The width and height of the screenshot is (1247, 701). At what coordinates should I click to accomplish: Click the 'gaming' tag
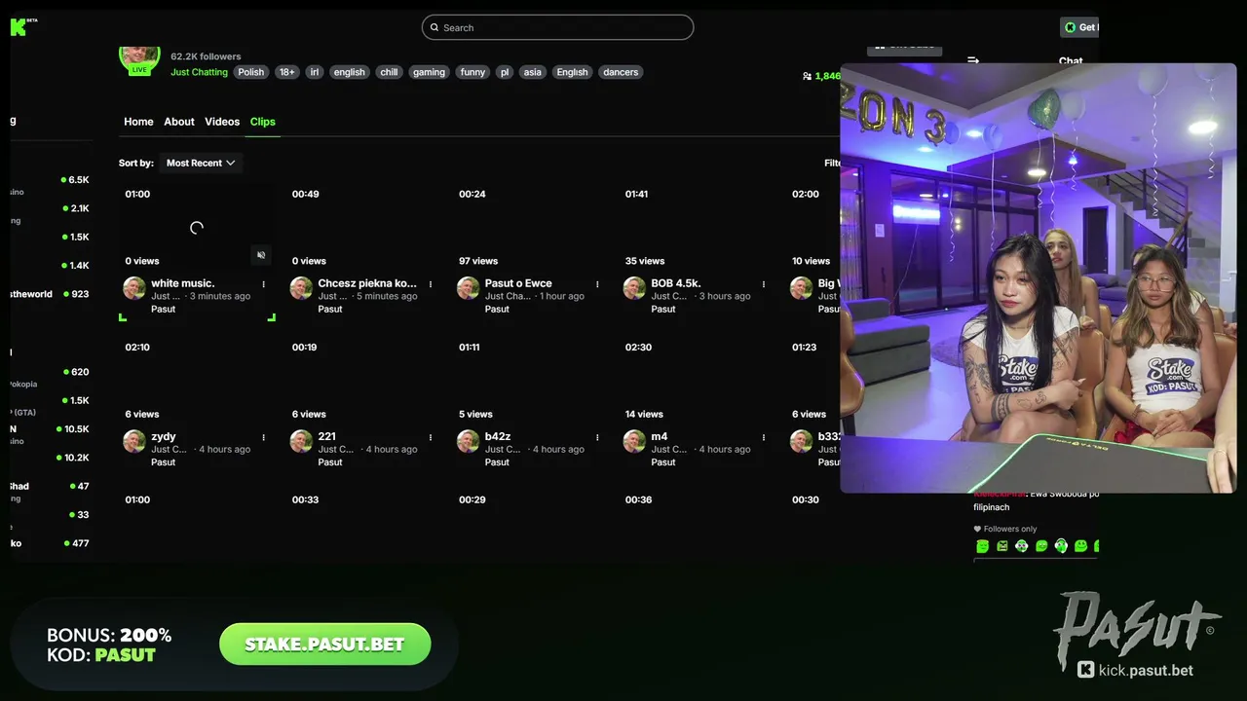pyautogui.click(x=429, y=72)
